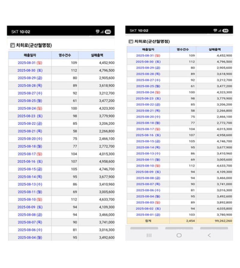Open 2025-08-03 (일) date link

[x=148, y=202]
